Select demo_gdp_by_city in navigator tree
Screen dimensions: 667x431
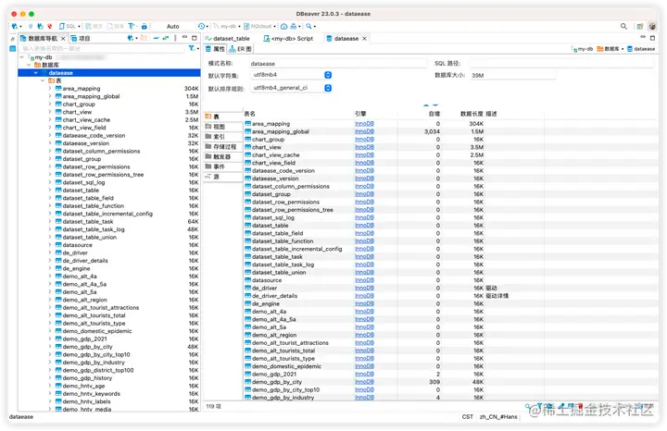87,347
